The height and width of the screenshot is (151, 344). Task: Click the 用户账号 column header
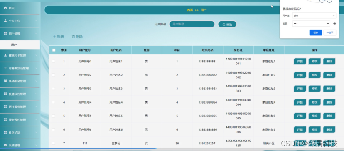coord(85,50)
